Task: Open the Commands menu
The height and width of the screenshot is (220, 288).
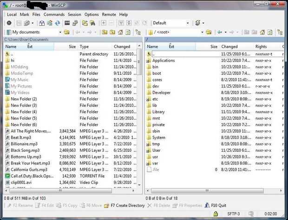Action: [x=54, y=14]
